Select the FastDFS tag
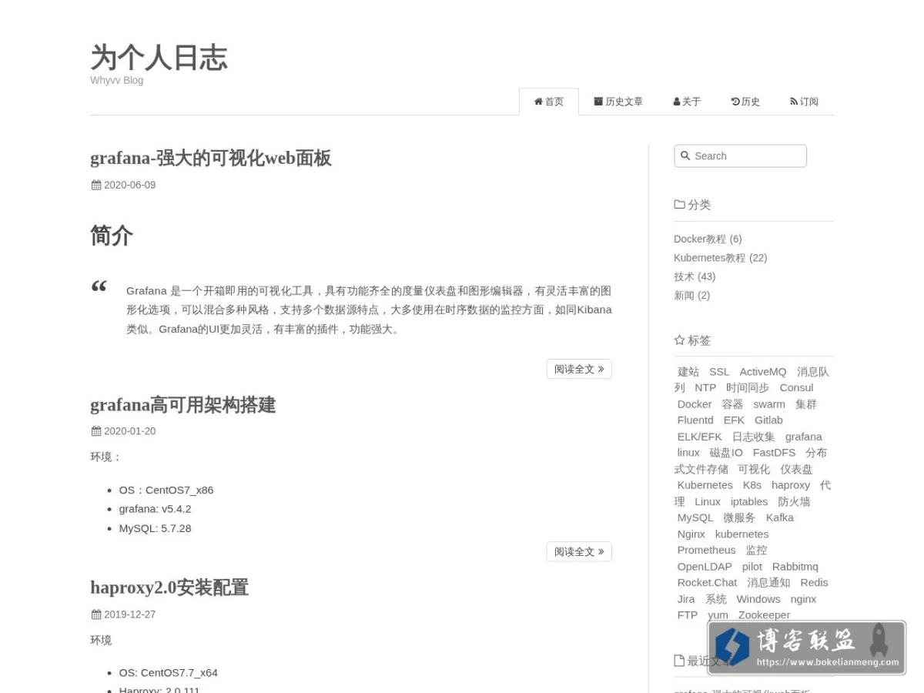Image resolution: width=924 pixels, height=693 pixels. click(774, 453)
